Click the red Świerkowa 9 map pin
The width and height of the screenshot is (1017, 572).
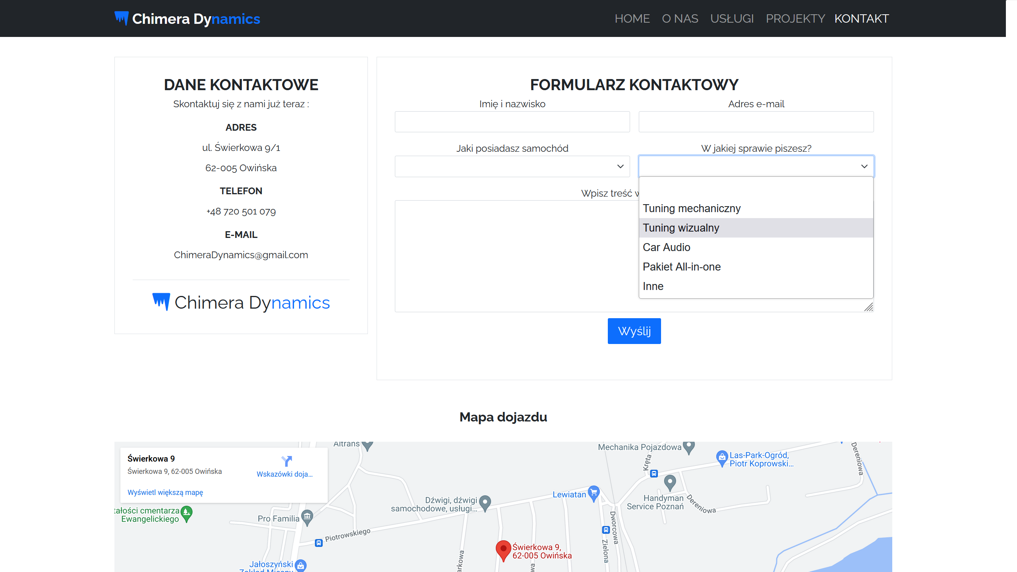point(503,550)
